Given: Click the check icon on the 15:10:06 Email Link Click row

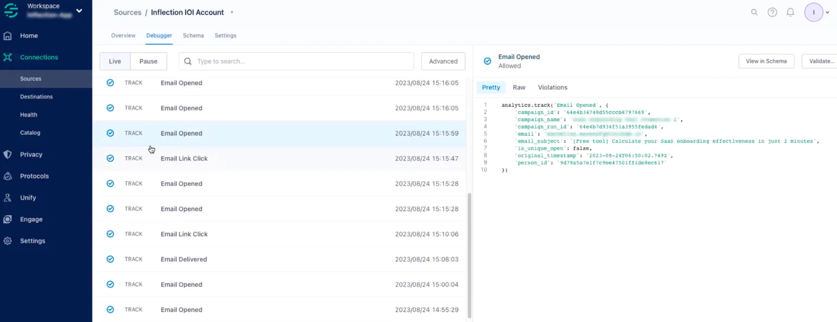Looking at the screenshot, I should (110, 234).
